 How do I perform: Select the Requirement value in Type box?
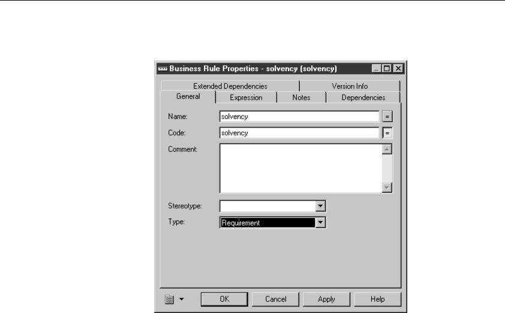[x=267, y=223]
